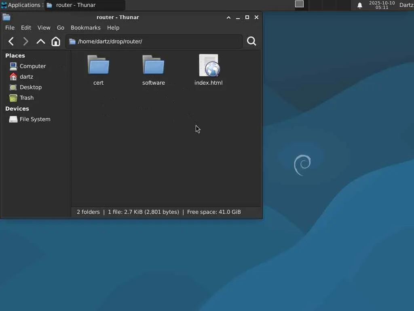Image resolution: width=414 pixels, height=311 pixels.
Task: Click the 'cert' folder name label
Action: (98, 83)
